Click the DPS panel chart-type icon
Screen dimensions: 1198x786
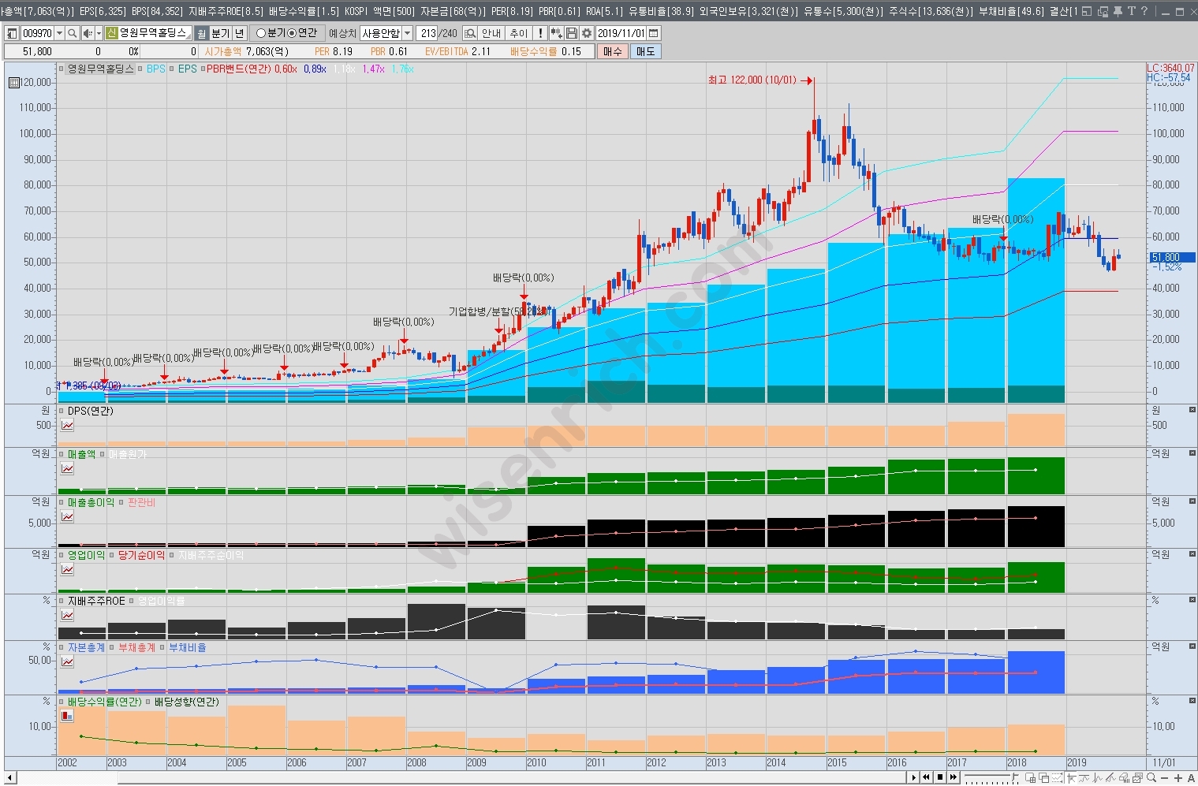click(68, 426)
